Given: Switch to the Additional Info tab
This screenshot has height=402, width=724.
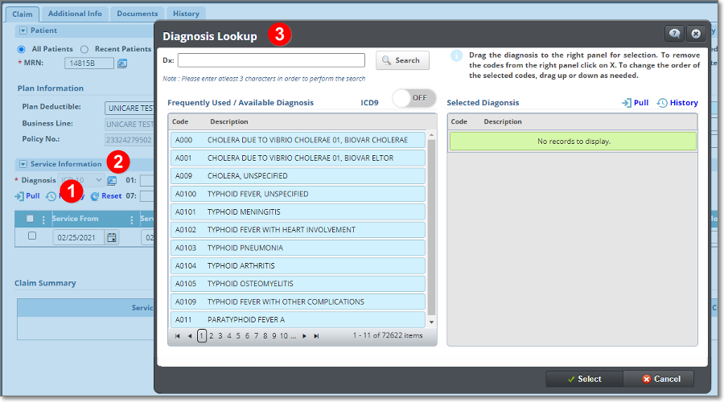Looking at the screenshot, I should 75,14.
